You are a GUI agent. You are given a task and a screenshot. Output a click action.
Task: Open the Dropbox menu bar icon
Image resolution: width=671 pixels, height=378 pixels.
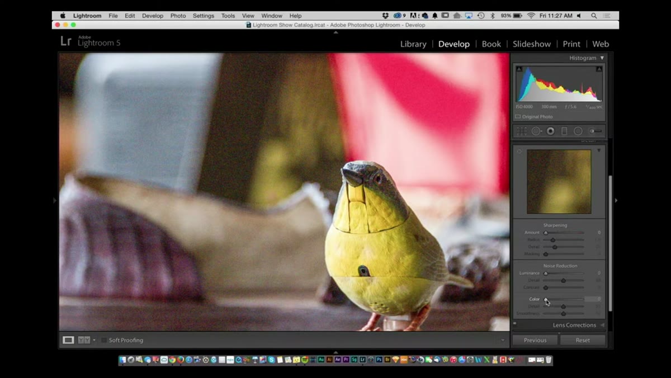click(x=385, y=16)
